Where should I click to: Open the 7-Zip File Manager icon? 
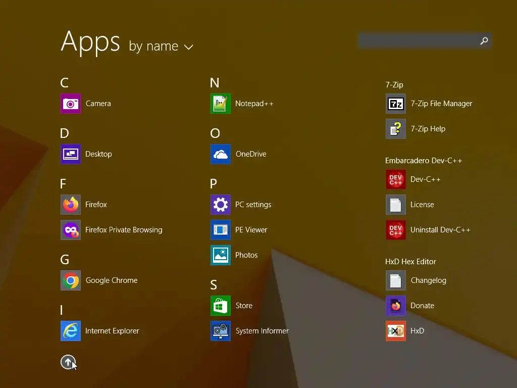pos(396,104)
